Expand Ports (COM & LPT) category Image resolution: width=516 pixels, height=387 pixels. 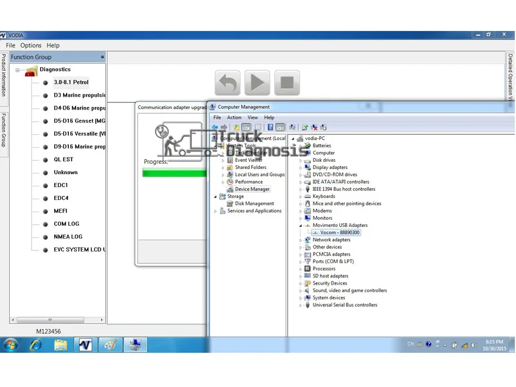[301, 262]
